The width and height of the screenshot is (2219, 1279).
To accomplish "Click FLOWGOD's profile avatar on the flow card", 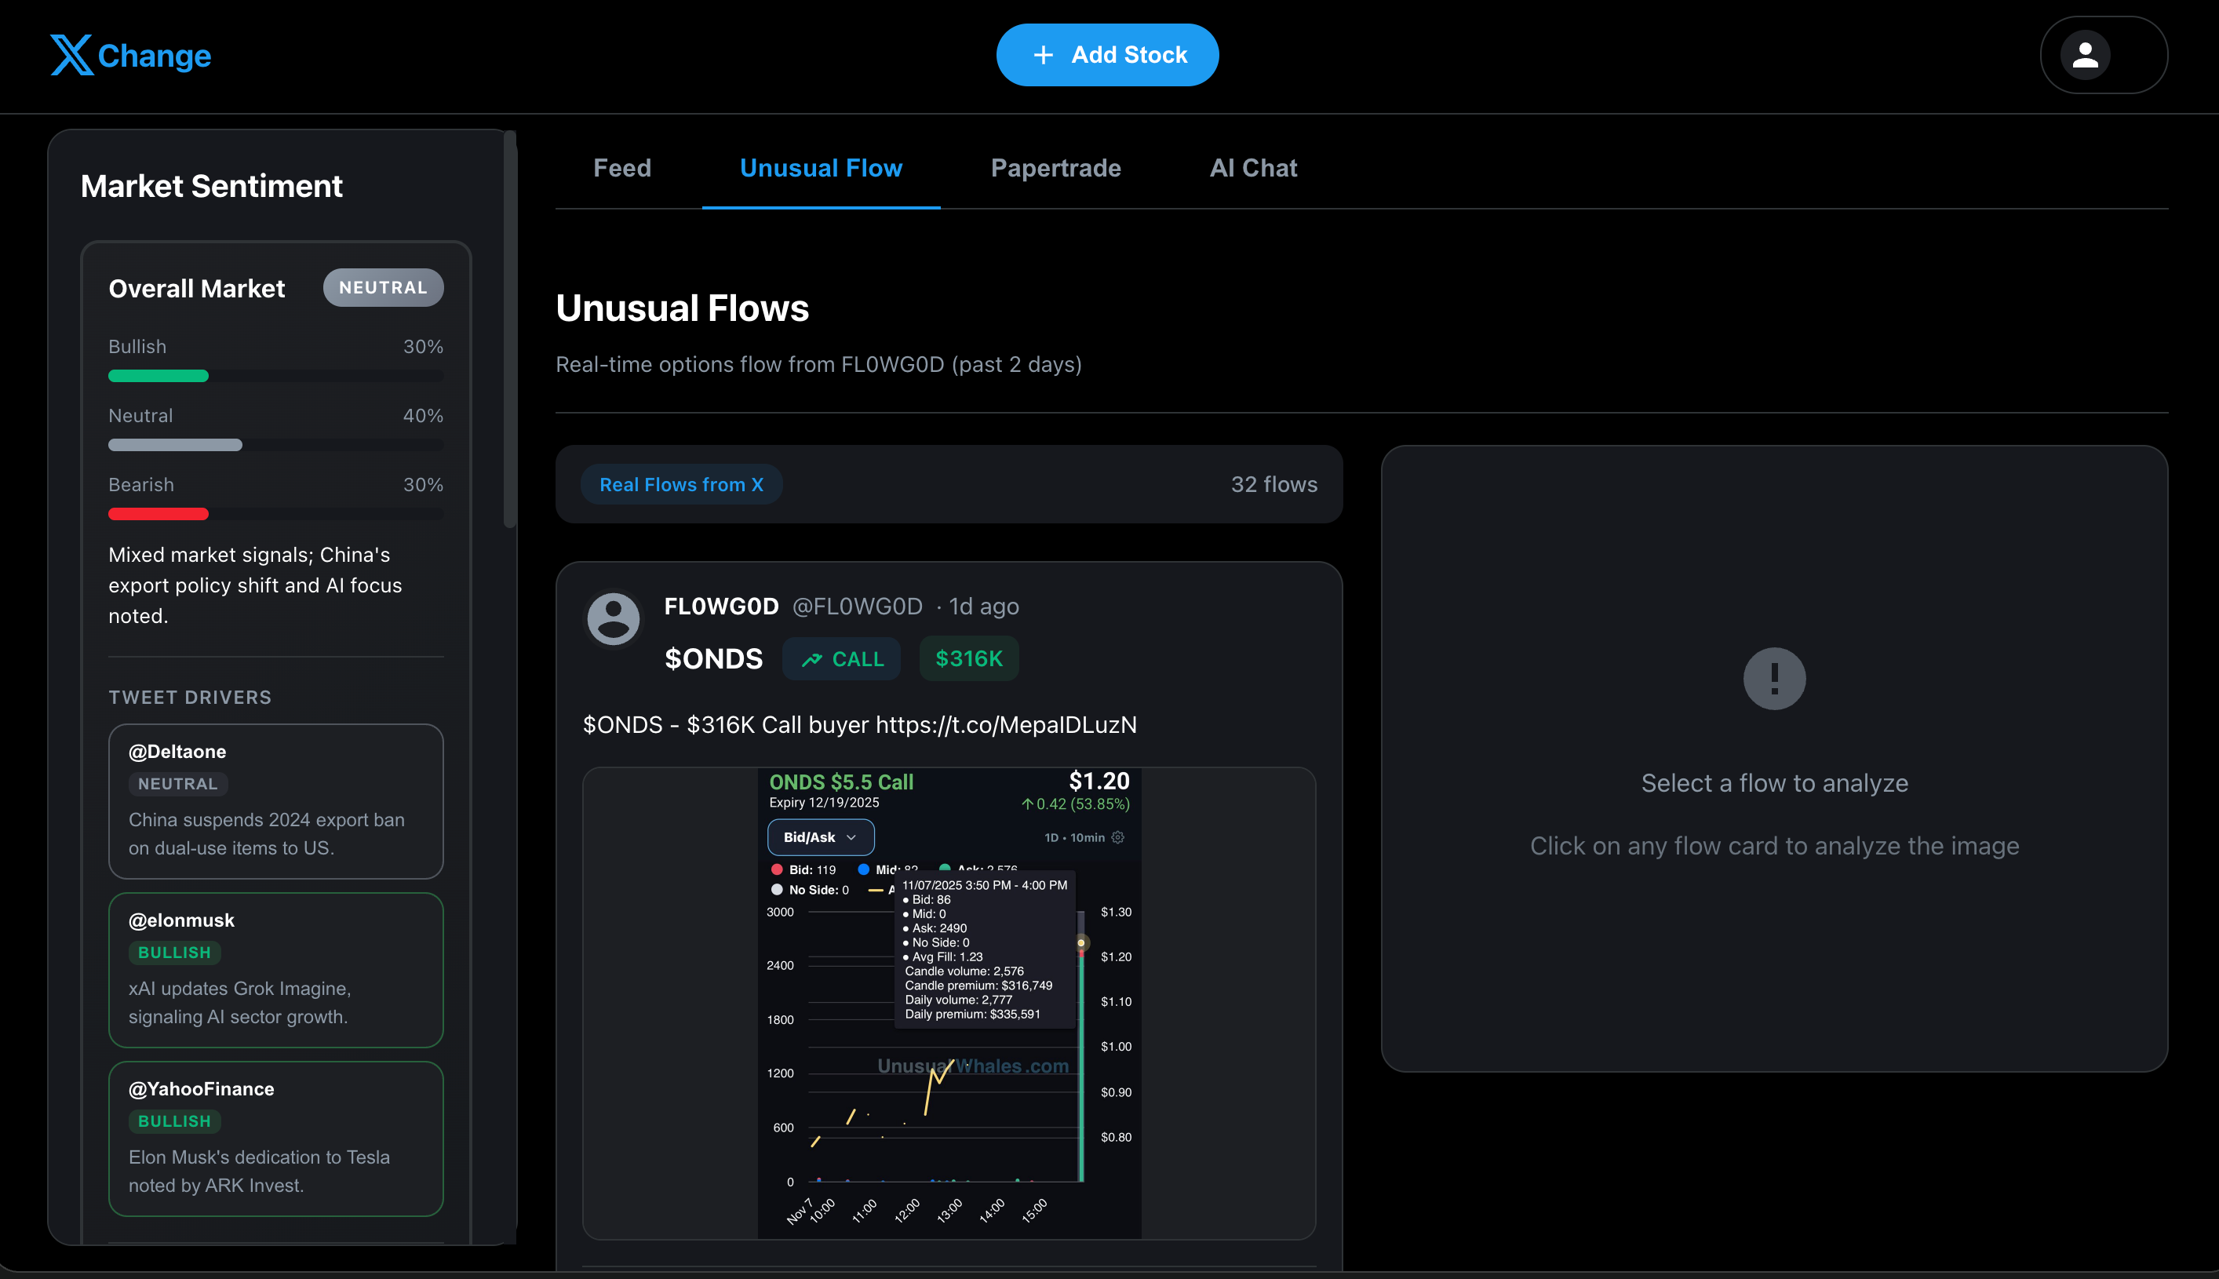I will point(613,618).
